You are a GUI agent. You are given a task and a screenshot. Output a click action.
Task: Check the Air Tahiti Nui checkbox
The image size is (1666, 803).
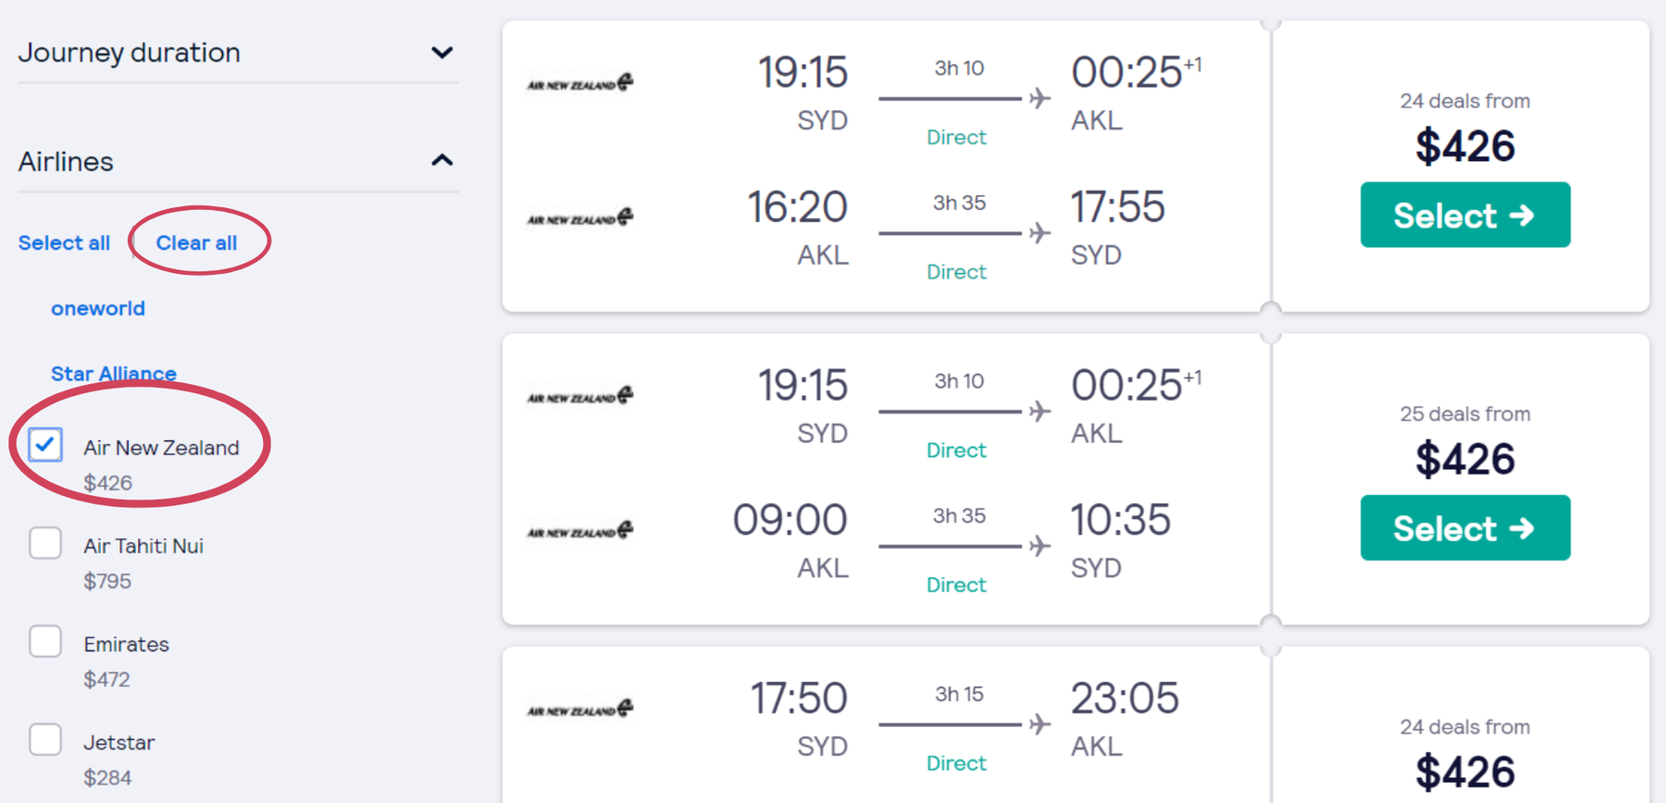click(45, 543)
